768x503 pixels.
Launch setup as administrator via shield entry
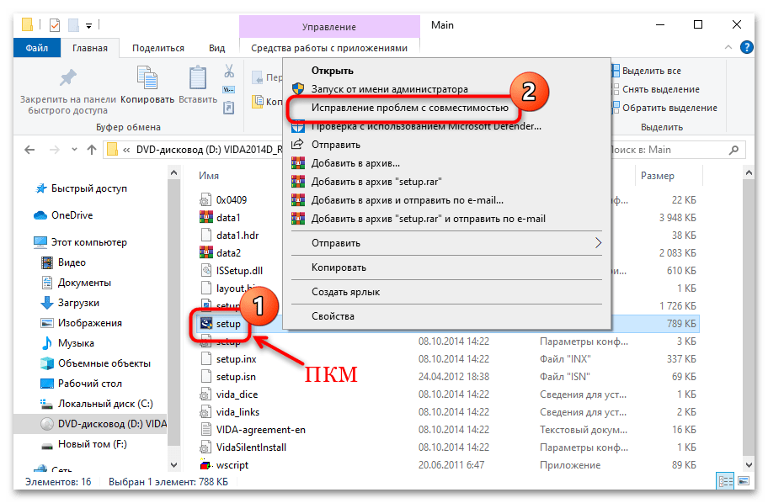pyautogui.click(x=296, y=87)
